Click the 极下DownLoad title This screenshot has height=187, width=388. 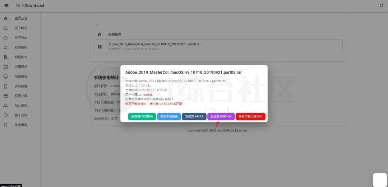click(x=30, y=5)
